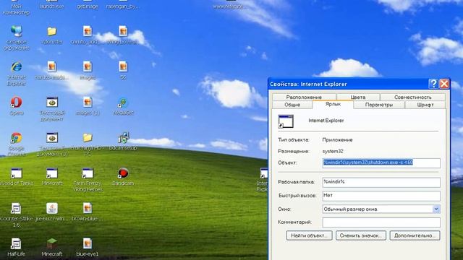Select the Текстовый документ (3) icon

tap(51, 138)
